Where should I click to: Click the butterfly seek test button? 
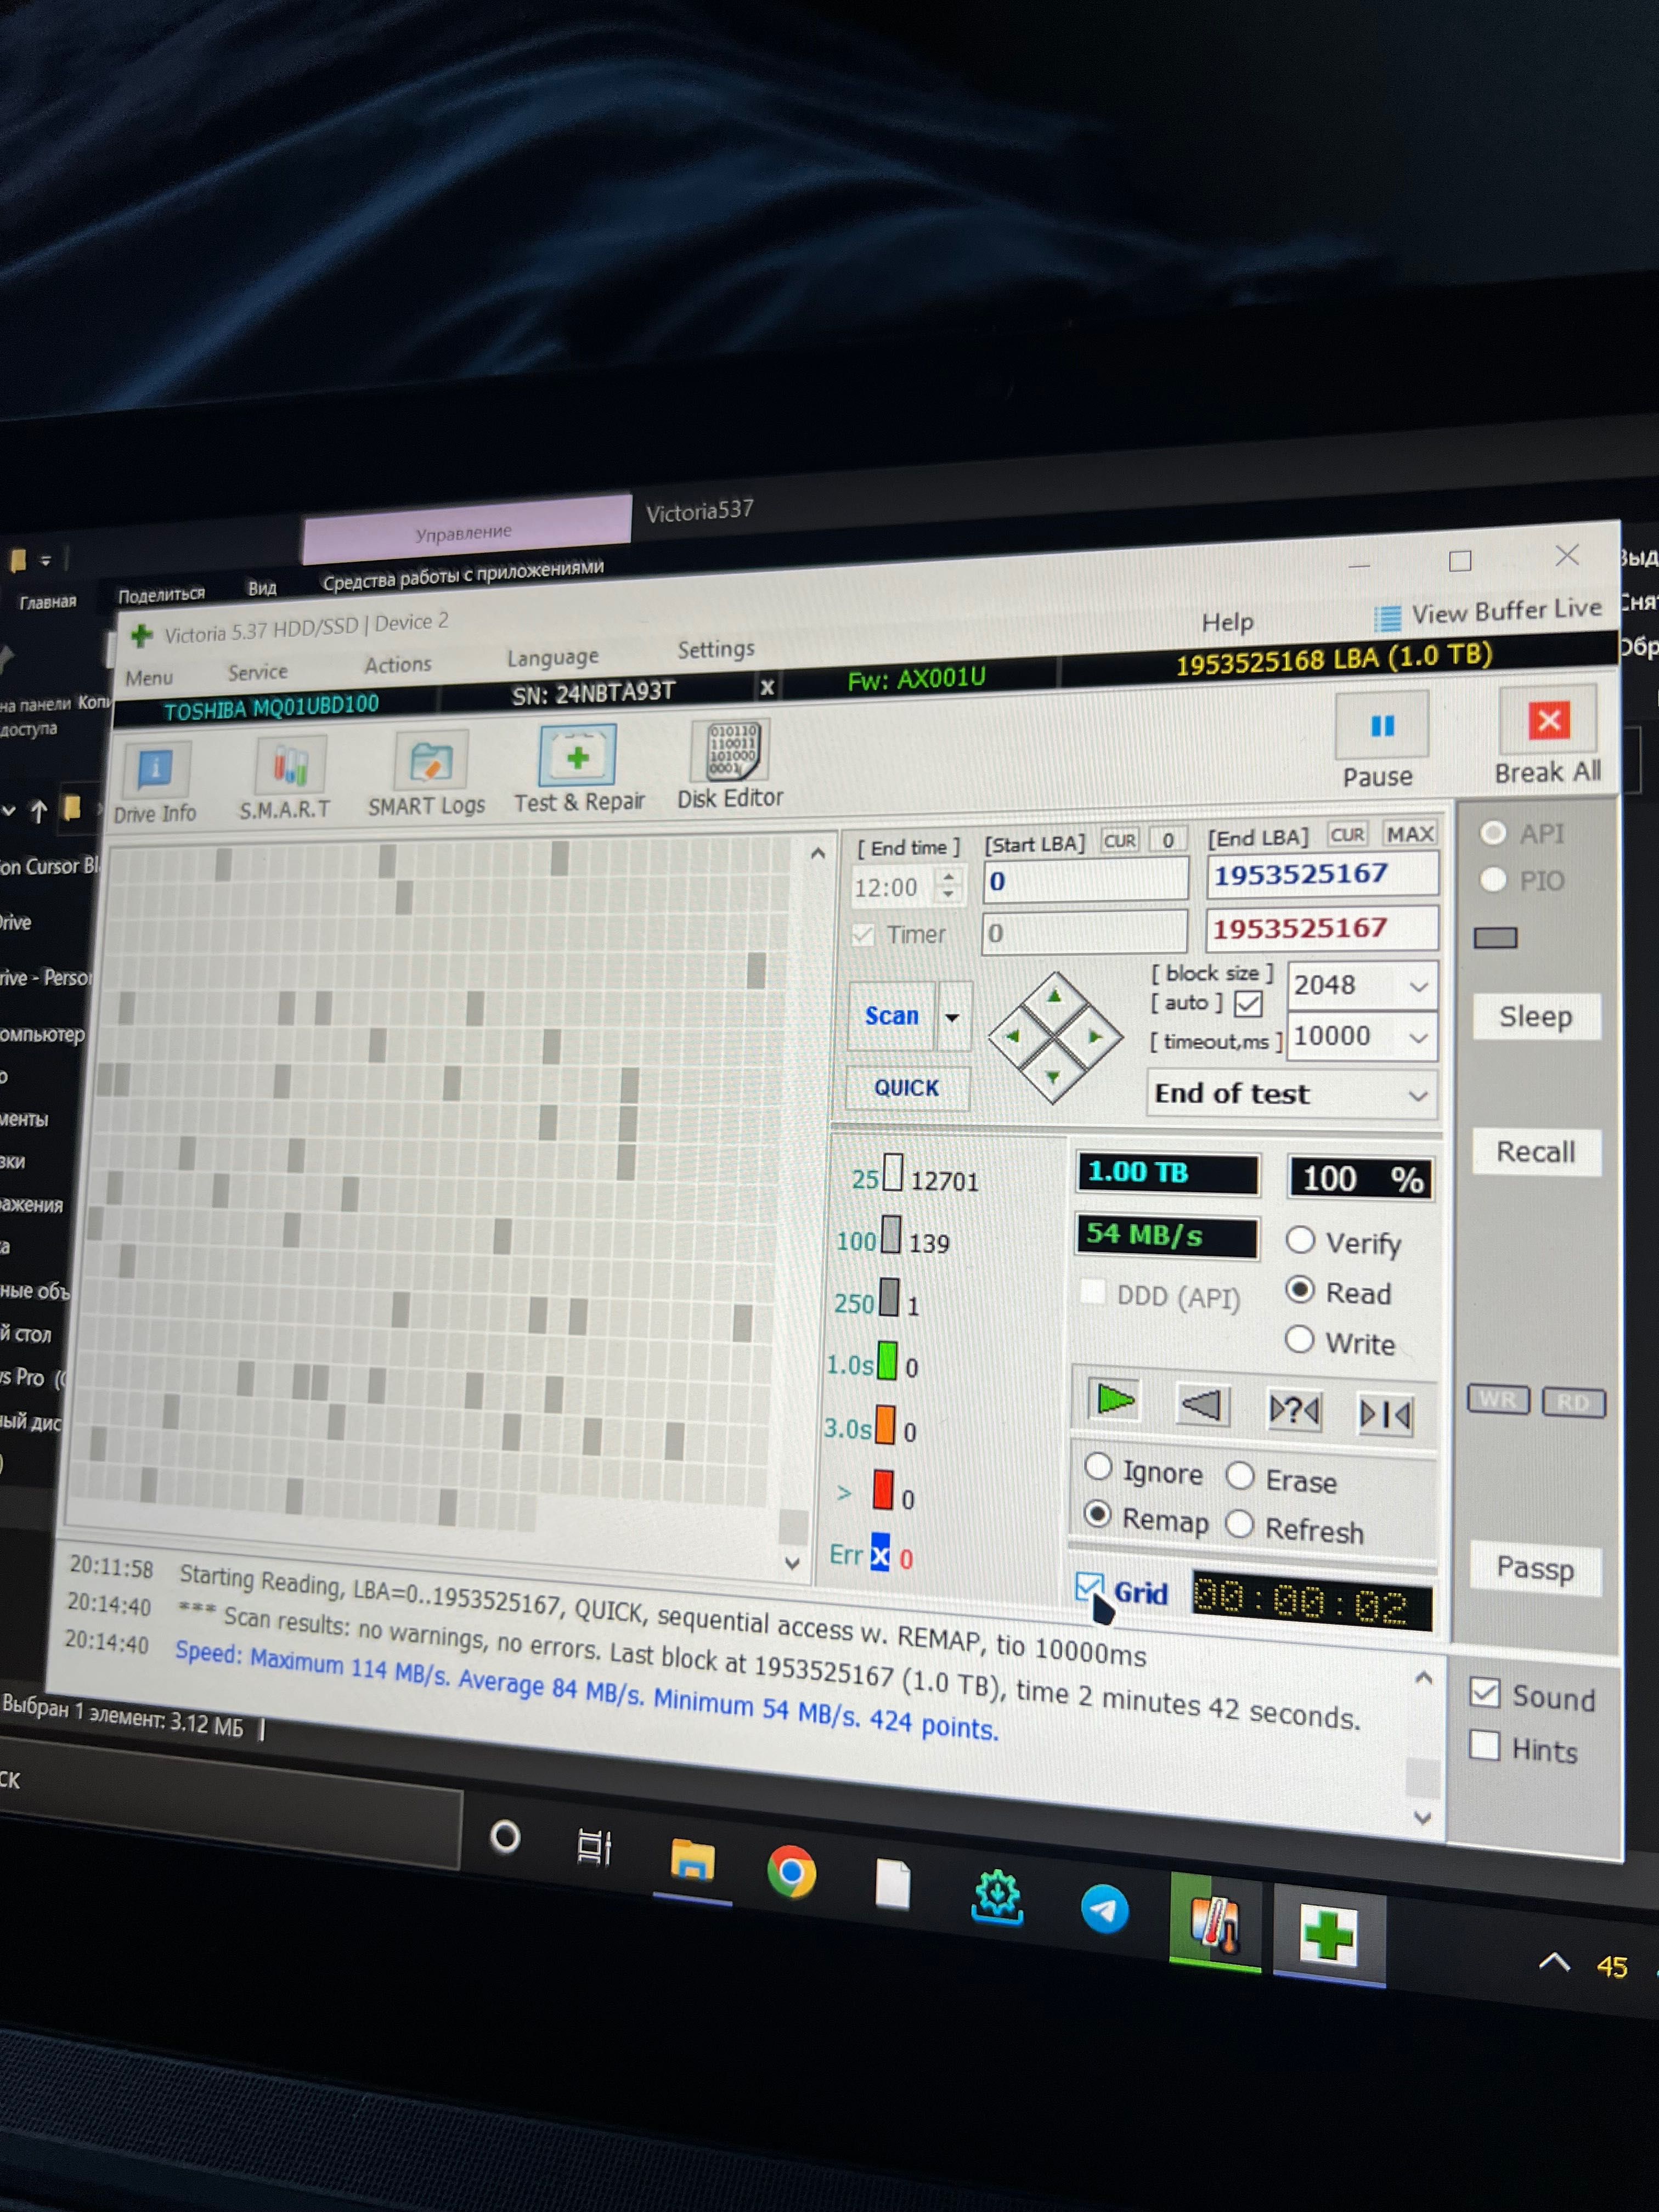pyautogui.click(x=1385, y=1414)
